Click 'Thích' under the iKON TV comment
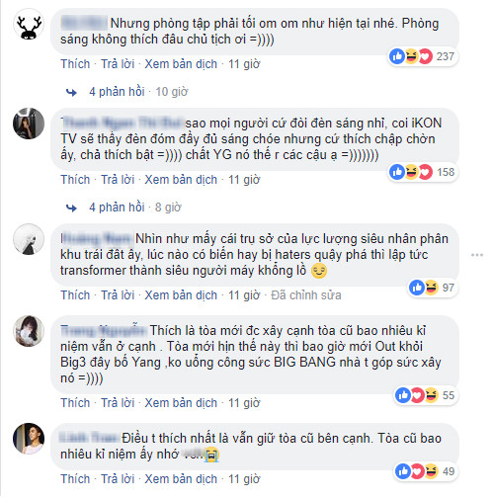 coord(75,180)
